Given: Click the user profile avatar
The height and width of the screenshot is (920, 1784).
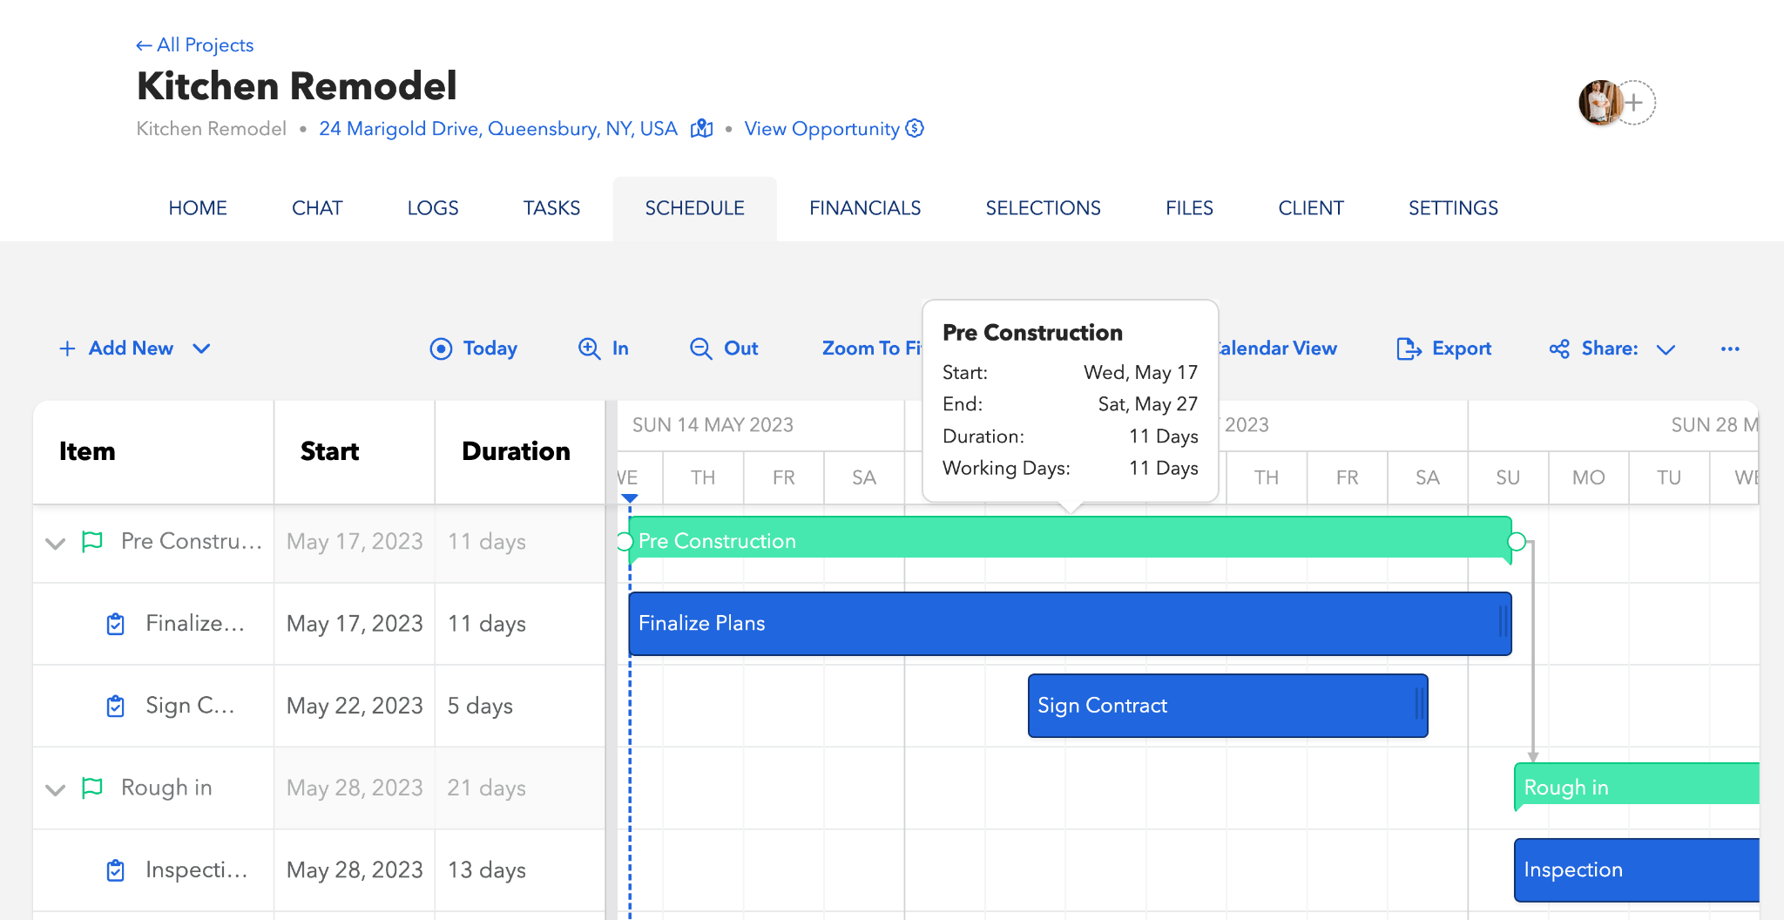Looking at the screenshot, I should pos(1599,103).
